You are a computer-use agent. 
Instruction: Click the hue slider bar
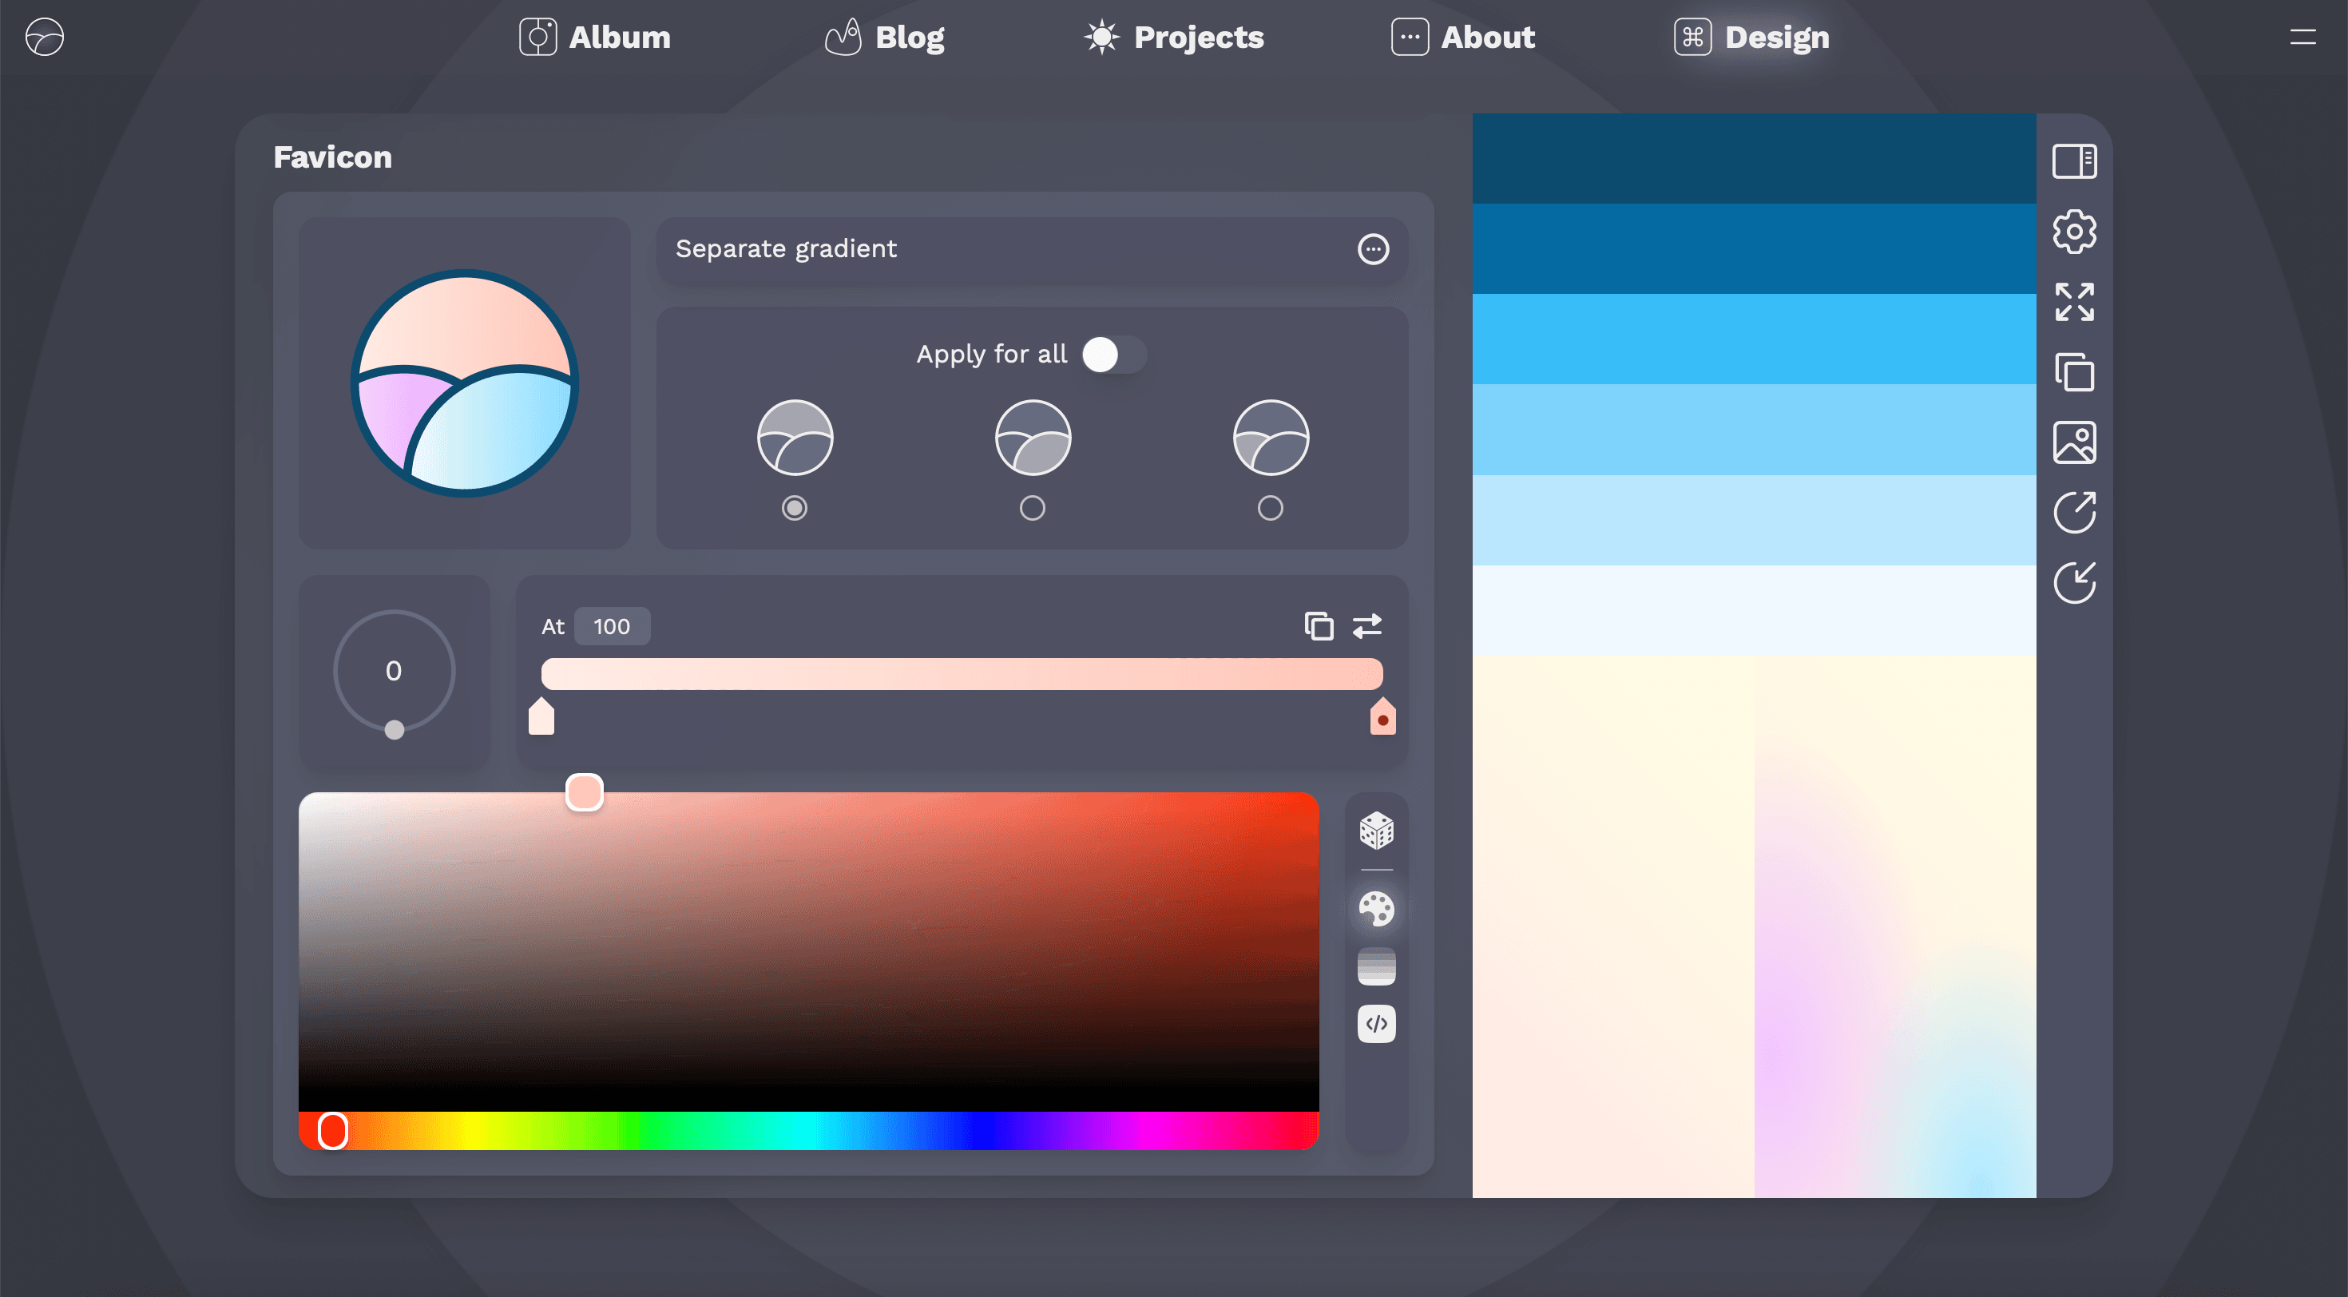coord(808,1131)
